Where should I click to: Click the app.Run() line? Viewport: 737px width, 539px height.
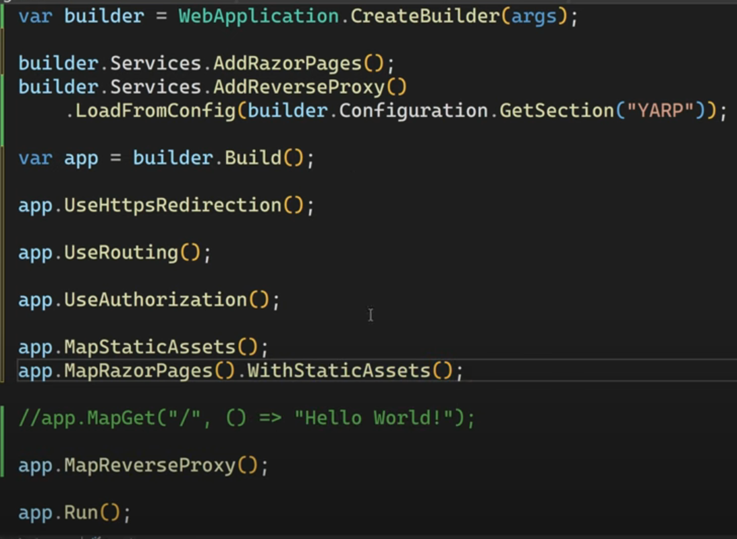(x=75, y=513)
